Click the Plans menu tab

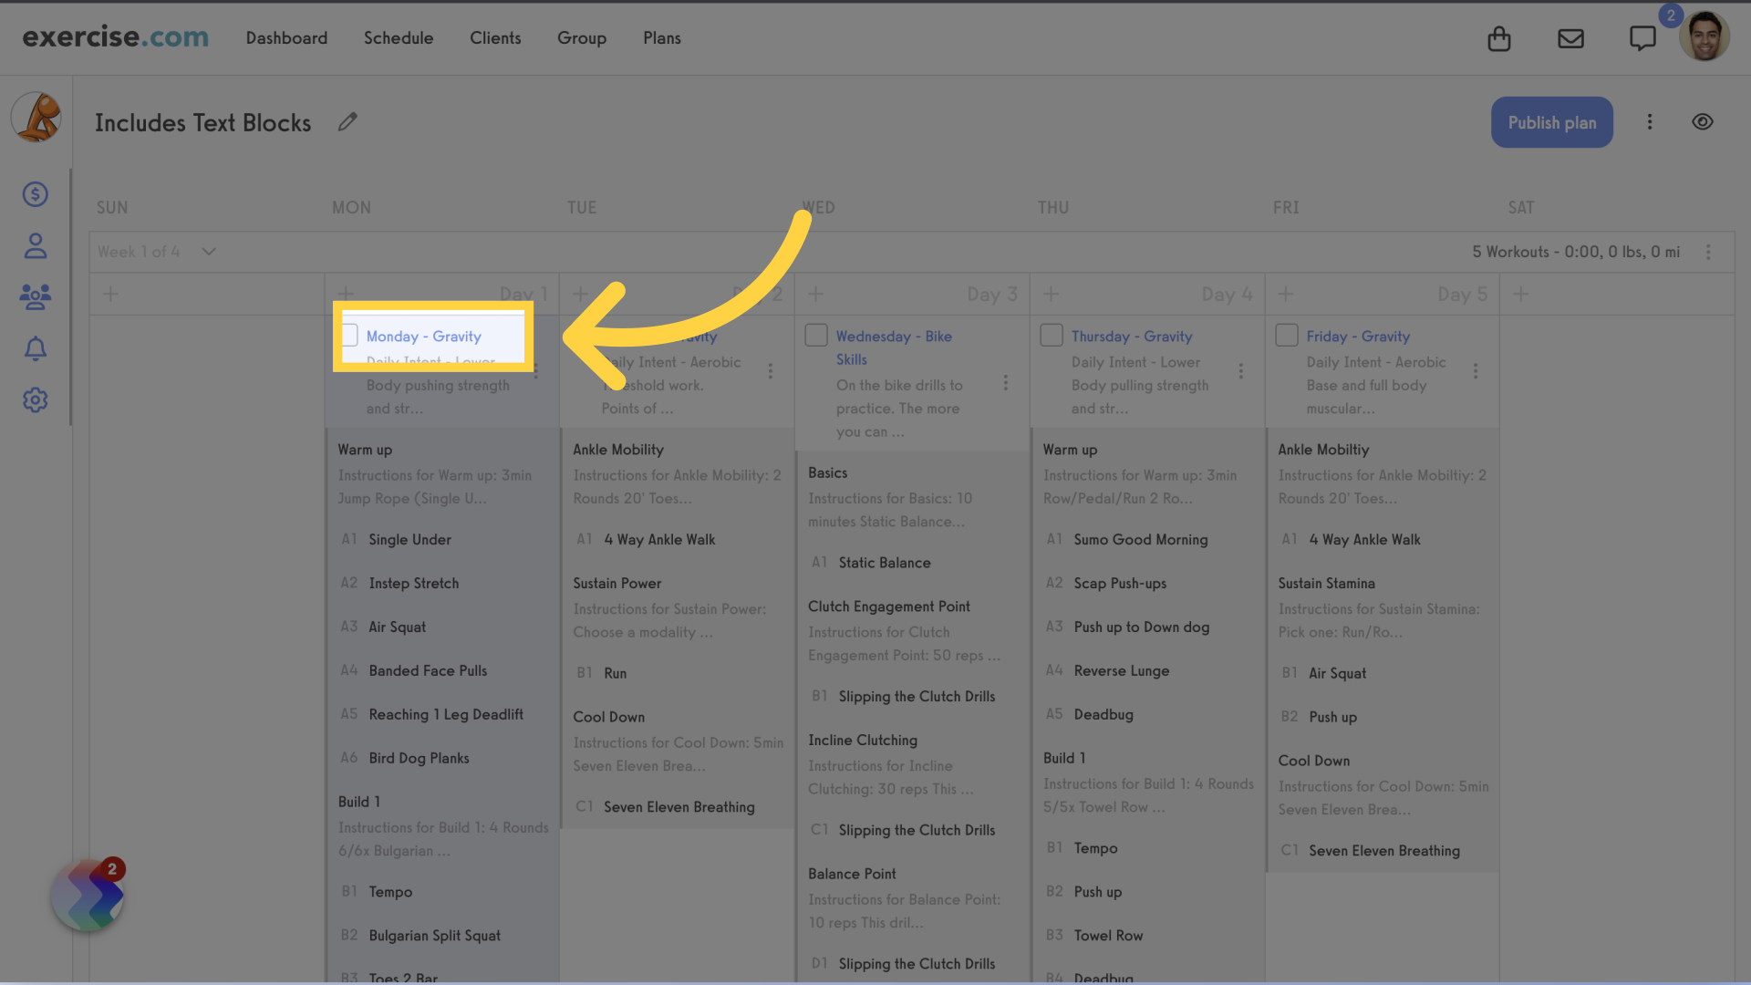pyautogui.click(x=661, y=37)
